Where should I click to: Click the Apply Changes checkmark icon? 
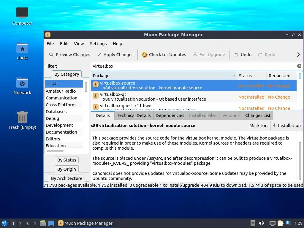tap(99, 55)
